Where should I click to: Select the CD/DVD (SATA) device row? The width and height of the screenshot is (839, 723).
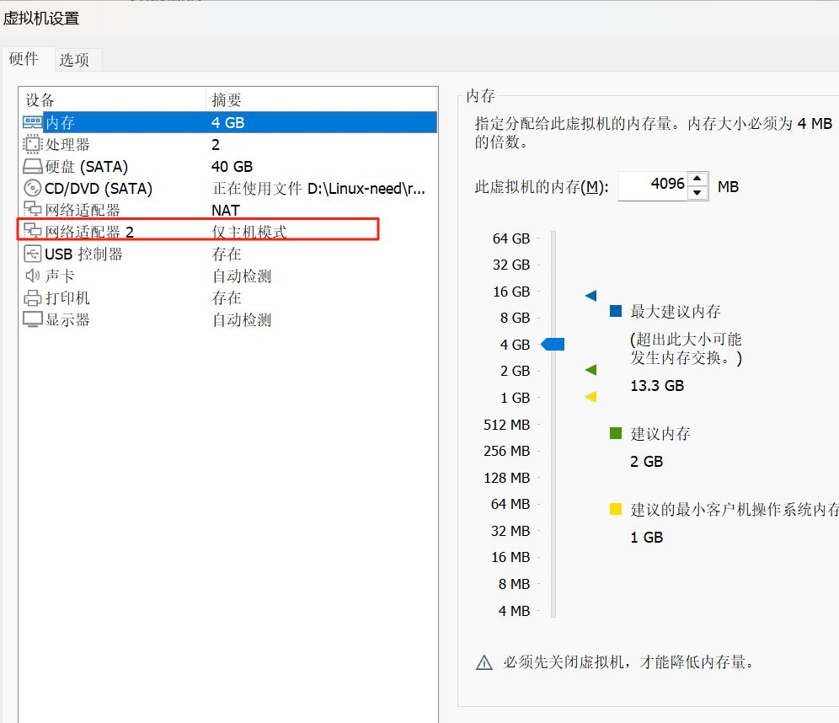click(x=229, y=189)
